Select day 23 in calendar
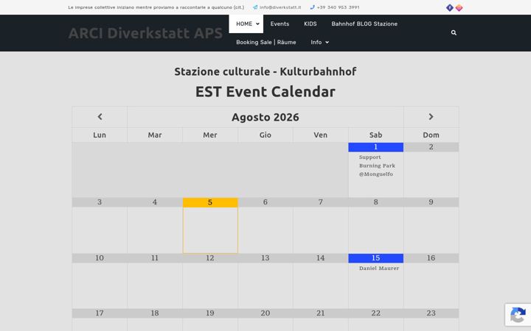Screen dimensions: 531x331 (431, 313)
